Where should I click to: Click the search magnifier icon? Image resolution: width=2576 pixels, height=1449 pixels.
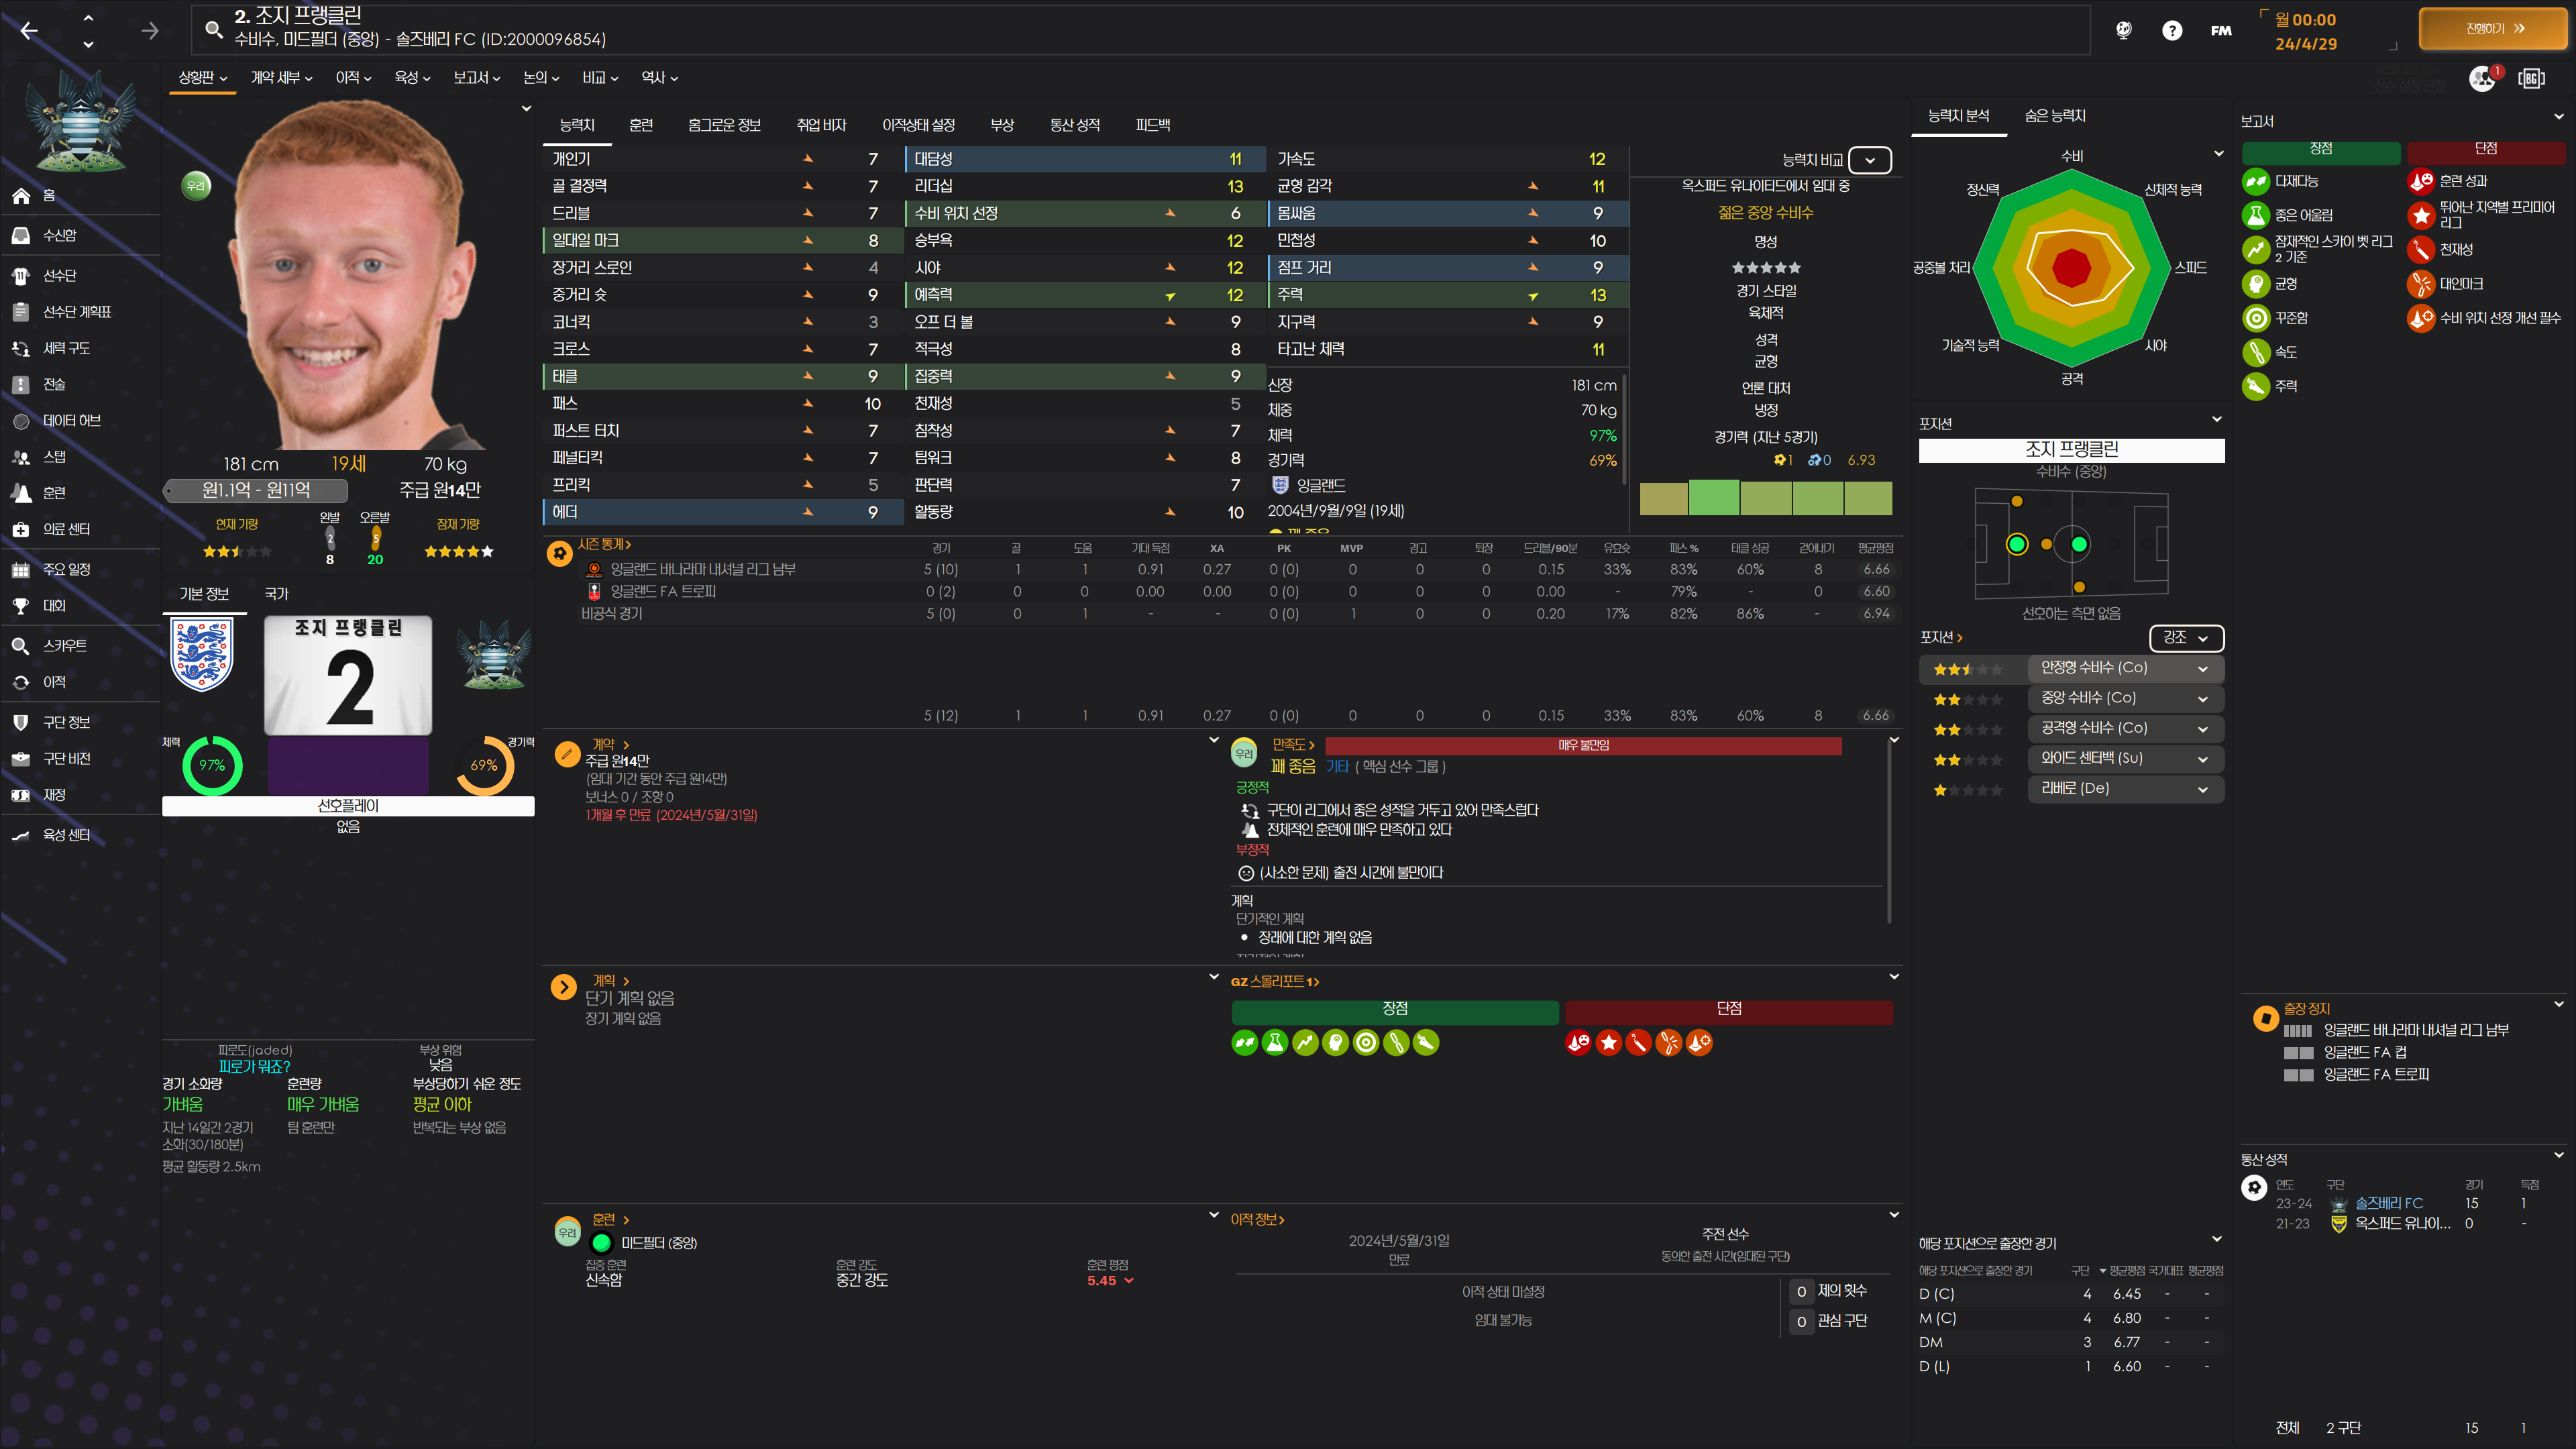click(213, 30)
